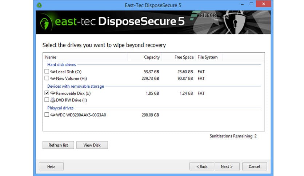Select the WDC WD3200AAKS-00G3A0 label
The height and width of the screenshot is (176, 304).
[x=81, y=115]
